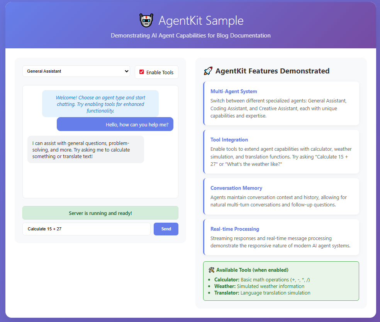380x322 pixels.
Task: Open the General Assistant agent dropdown
Action: tap(76, 71)
